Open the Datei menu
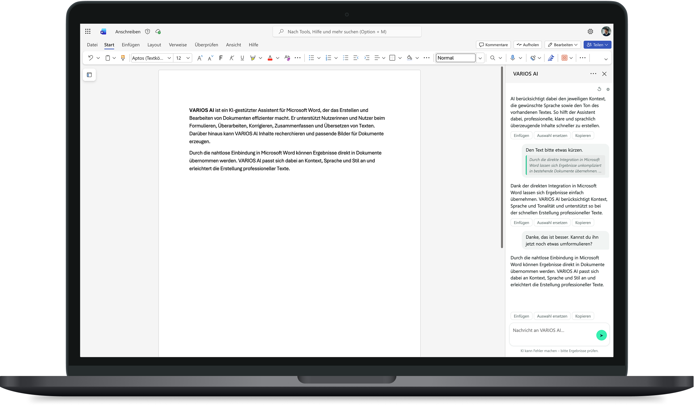The image size is (694, 406). tap(92, 45)
